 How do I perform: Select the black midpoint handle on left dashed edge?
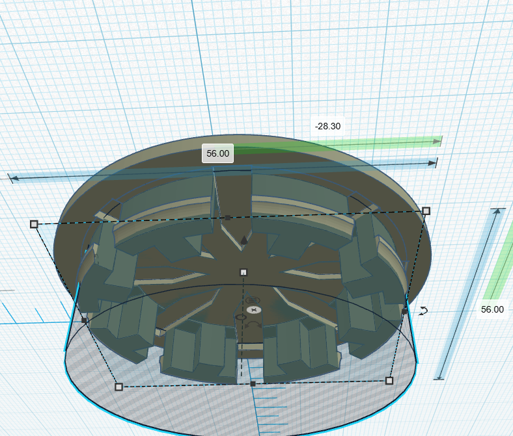click(84, 320)
